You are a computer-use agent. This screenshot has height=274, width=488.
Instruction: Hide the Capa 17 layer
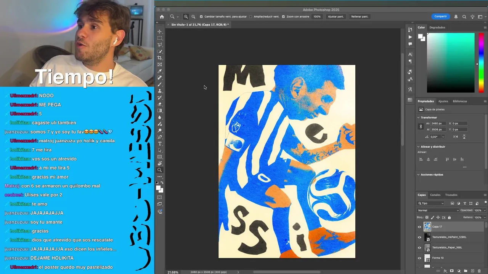coord(419,227)
